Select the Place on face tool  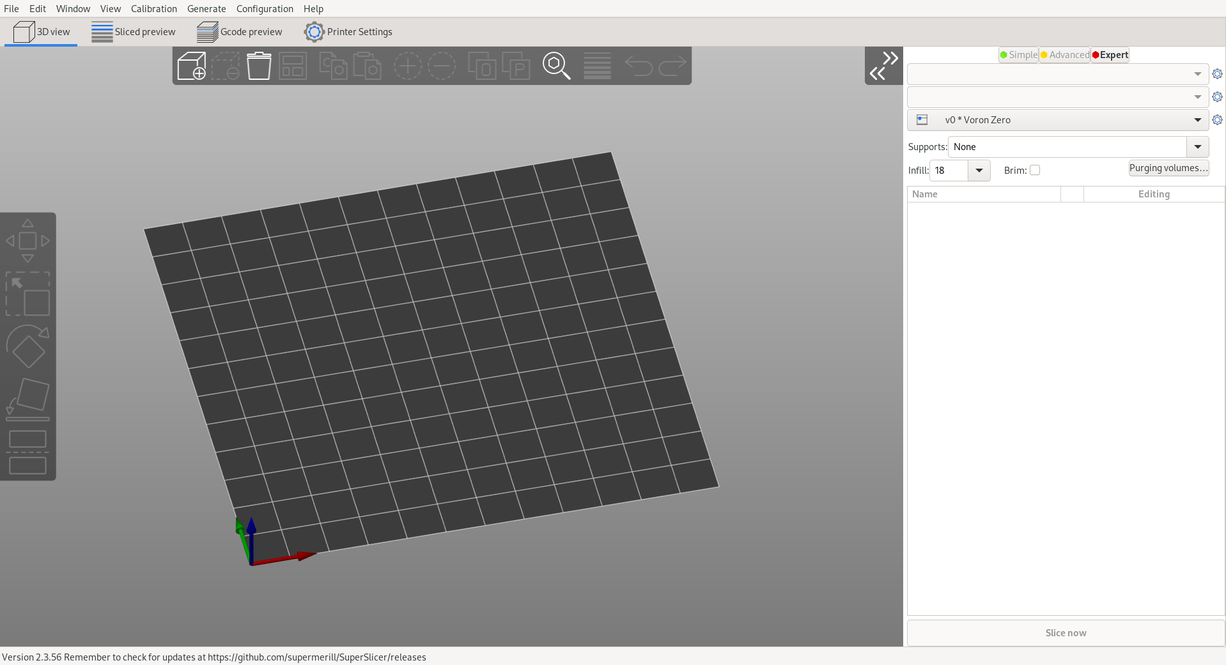coord(27,399)
